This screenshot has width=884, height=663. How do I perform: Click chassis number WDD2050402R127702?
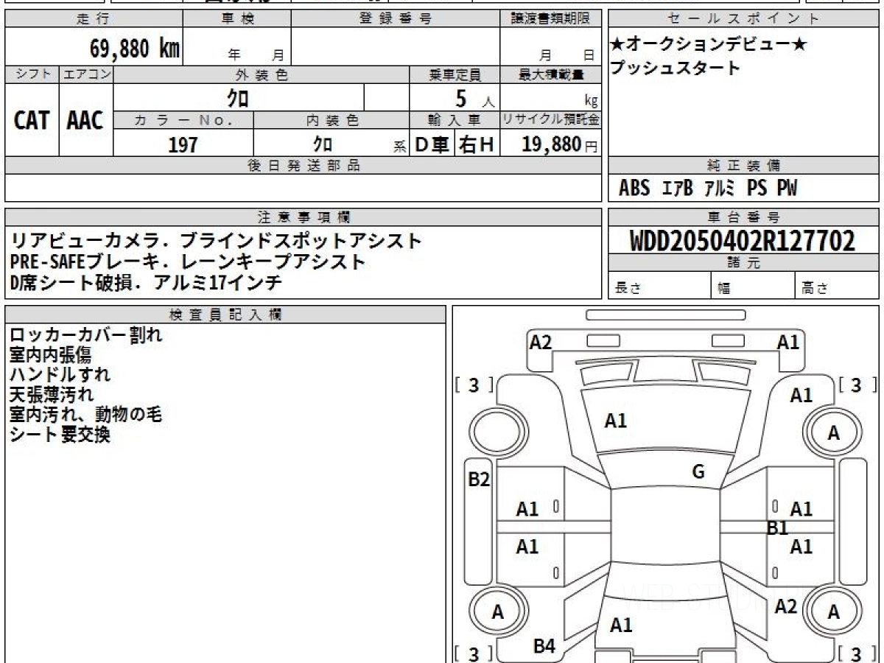[743, 241]
